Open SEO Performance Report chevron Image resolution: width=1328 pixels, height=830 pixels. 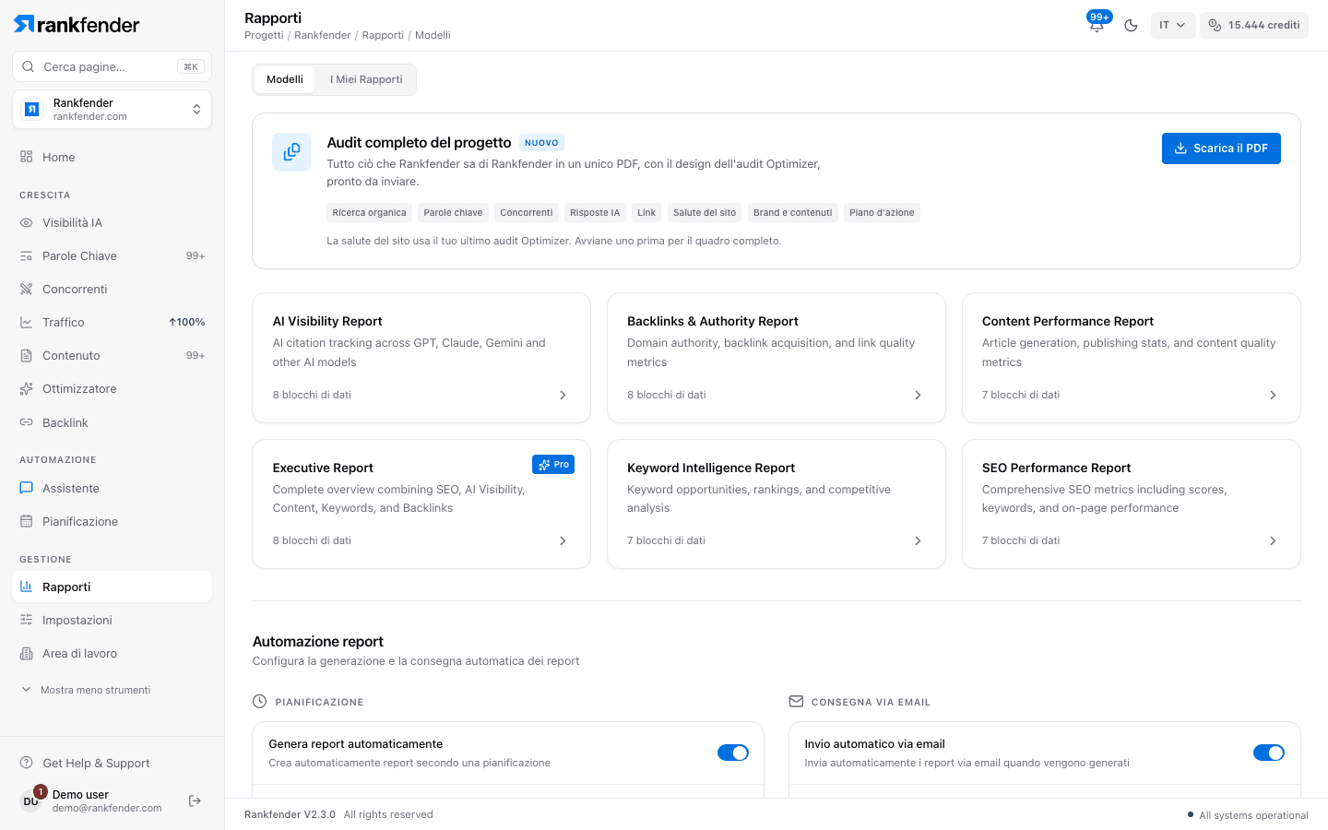(x=1273, y=540)
